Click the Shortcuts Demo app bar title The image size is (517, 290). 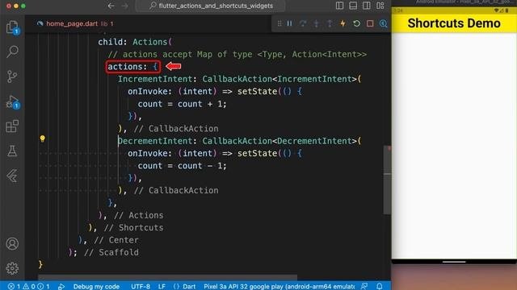pos(454,23)
